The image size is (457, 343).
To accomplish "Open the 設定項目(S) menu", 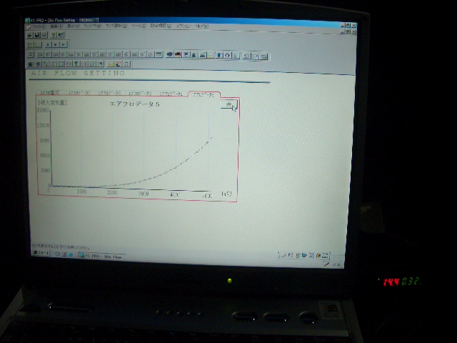I will (x=161, y=26).
